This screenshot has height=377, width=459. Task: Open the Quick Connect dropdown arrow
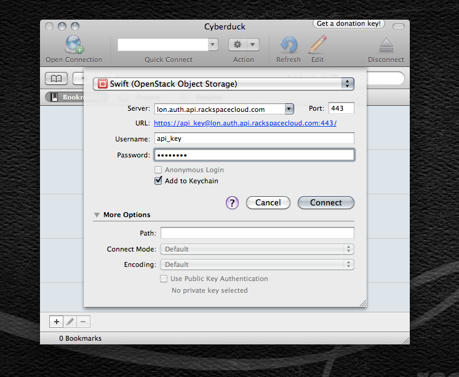[213, 45]
